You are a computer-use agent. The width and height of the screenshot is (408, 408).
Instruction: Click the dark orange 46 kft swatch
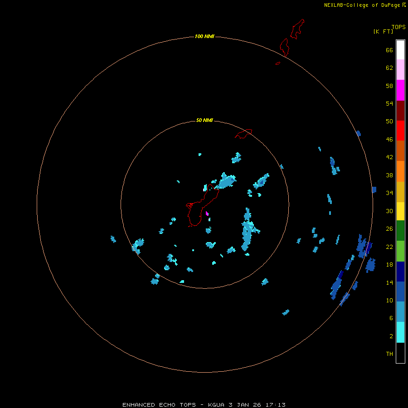point(400,151)
